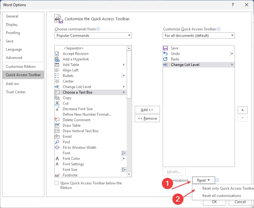Image resolution: width=254 pixels, height=208 pixels.
Task: Open the Language options category
Action: pos(23,49)
